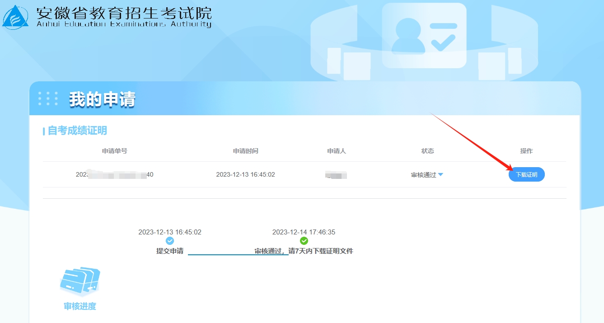
Task: Click the English subtitle under the site title
Action: [x=124, y=24]
